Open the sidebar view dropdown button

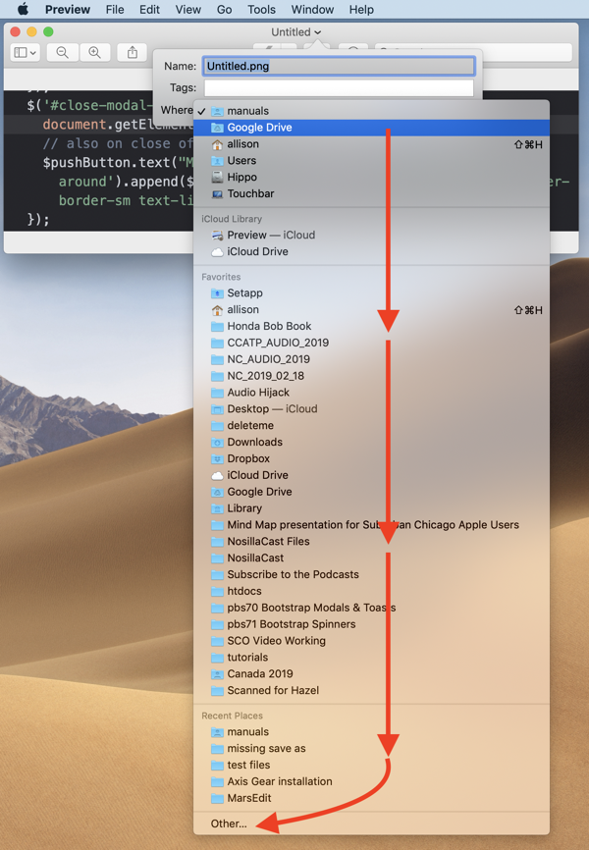coord(26,53)
